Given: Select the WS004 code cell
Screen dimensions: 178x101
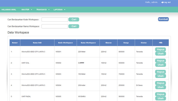Looking at the screenshot, I should tap(65, 85).
